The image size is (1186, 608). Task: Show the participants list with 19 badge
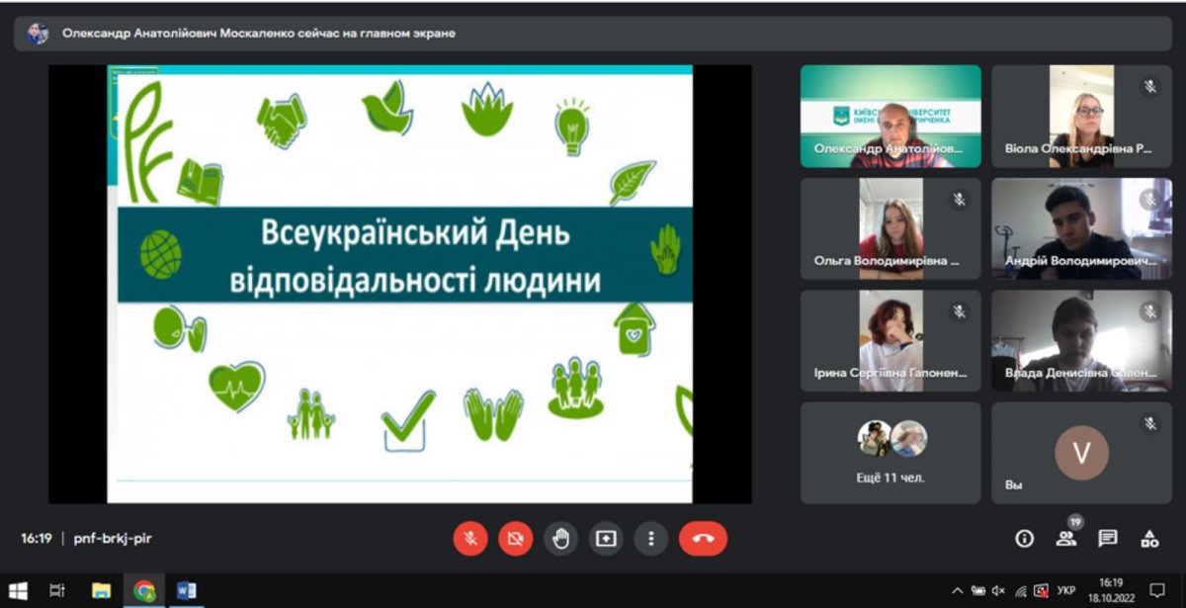tap(1066, 539)
